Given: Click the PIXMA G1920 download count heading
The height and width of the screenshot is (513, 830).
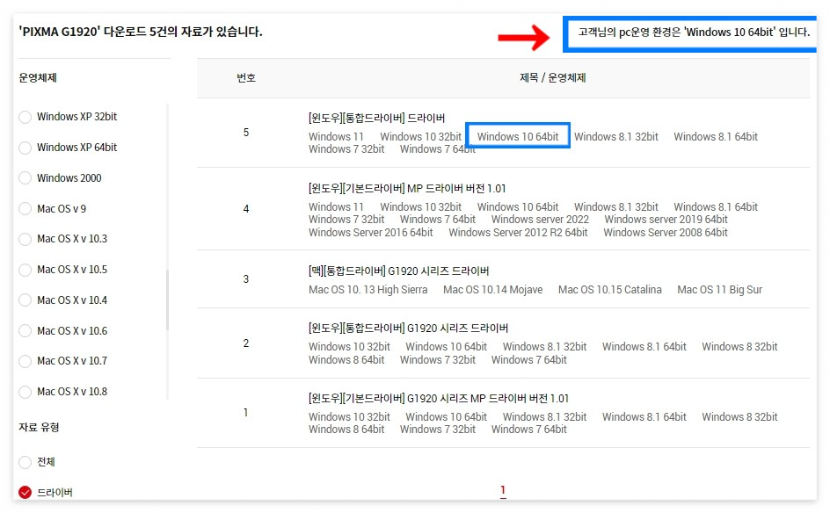Looking at the screenshot, I should pyautogui.click(x=141, y=32).
